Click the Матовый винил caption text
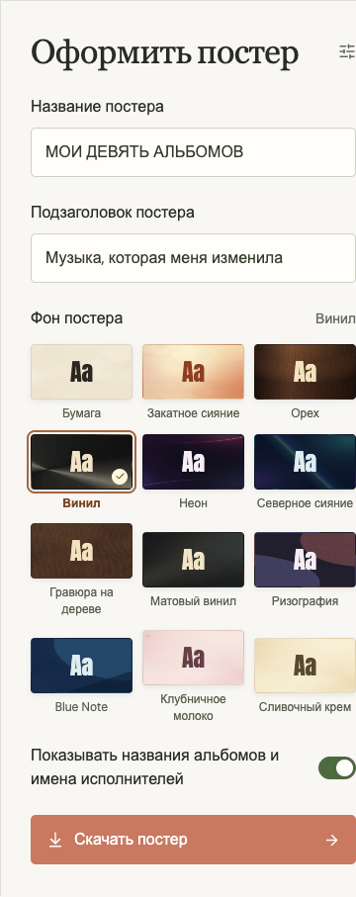Image resolution: width=356 pixels, height=897 pixels. [194, 601]
